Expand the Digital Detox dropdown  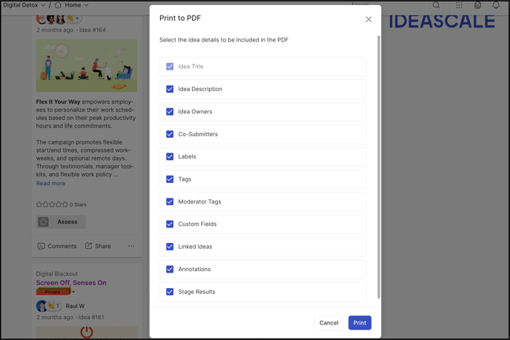43,5
